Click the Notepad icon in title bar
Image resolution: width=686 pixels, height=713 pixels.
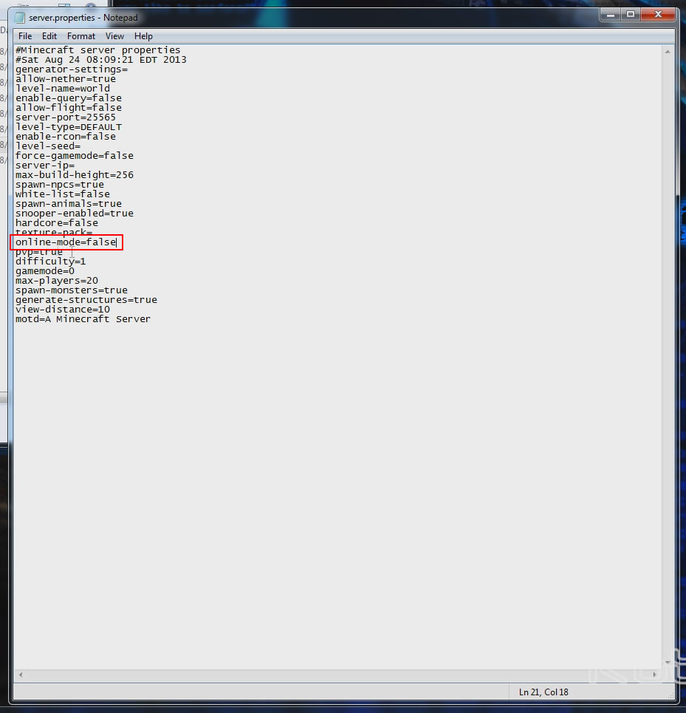(19, 18)
